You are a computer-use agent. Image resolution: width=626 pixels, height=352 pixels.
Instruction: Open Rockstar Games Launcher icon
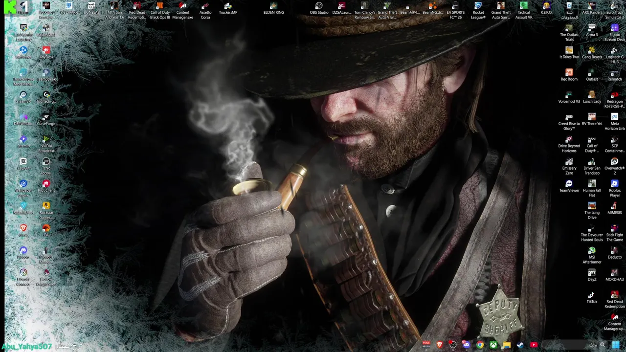[46, 211]
